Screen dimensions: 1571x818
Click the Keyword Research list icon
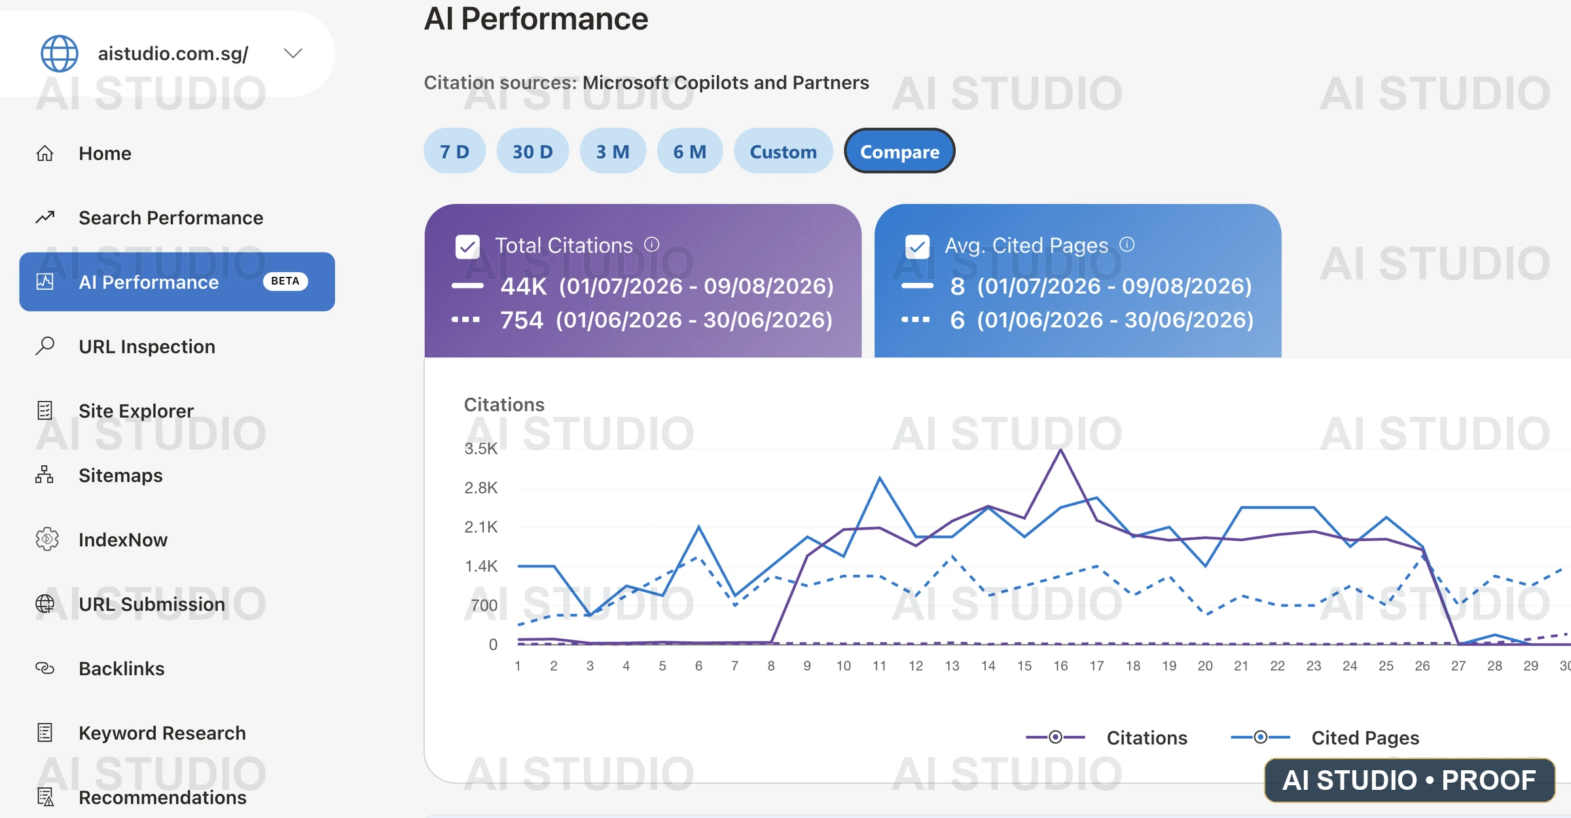pyautogui.click(x=45, y=732)
